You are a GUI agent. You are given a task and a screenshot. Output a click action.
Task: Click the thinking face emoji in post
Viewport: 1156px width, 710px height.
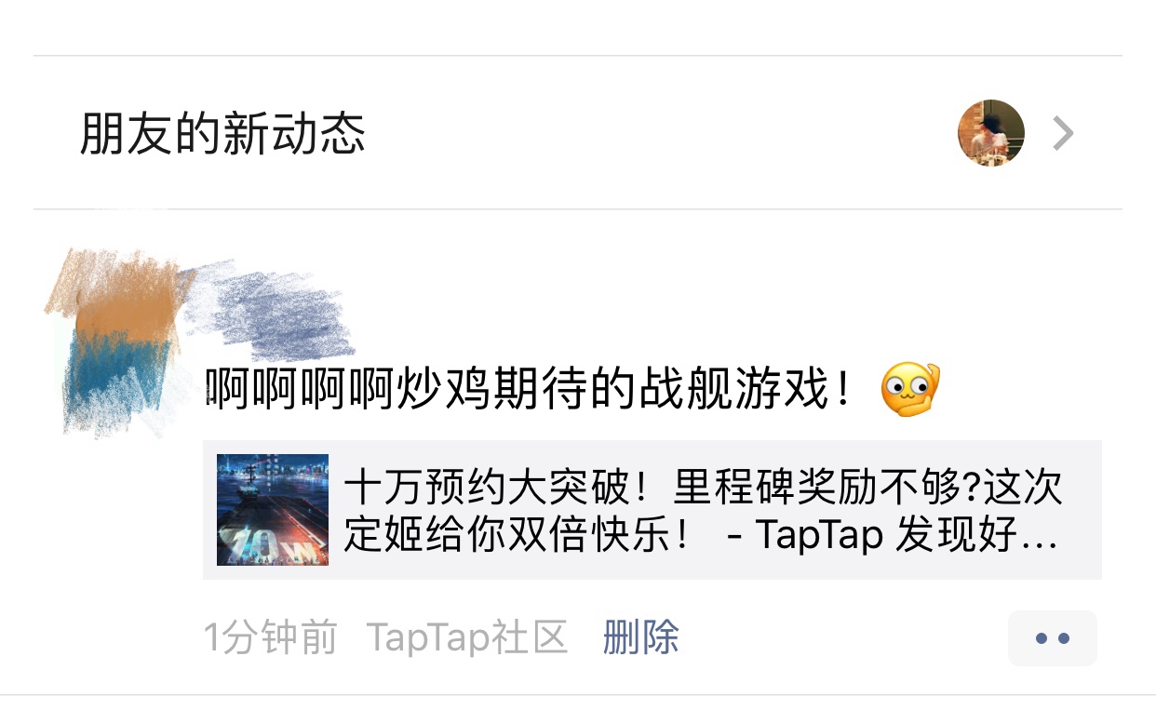coord(911,391)
